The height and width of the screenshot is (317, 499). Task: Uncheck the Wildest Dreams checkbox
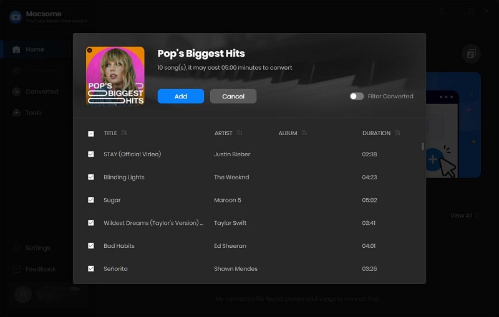91,223
